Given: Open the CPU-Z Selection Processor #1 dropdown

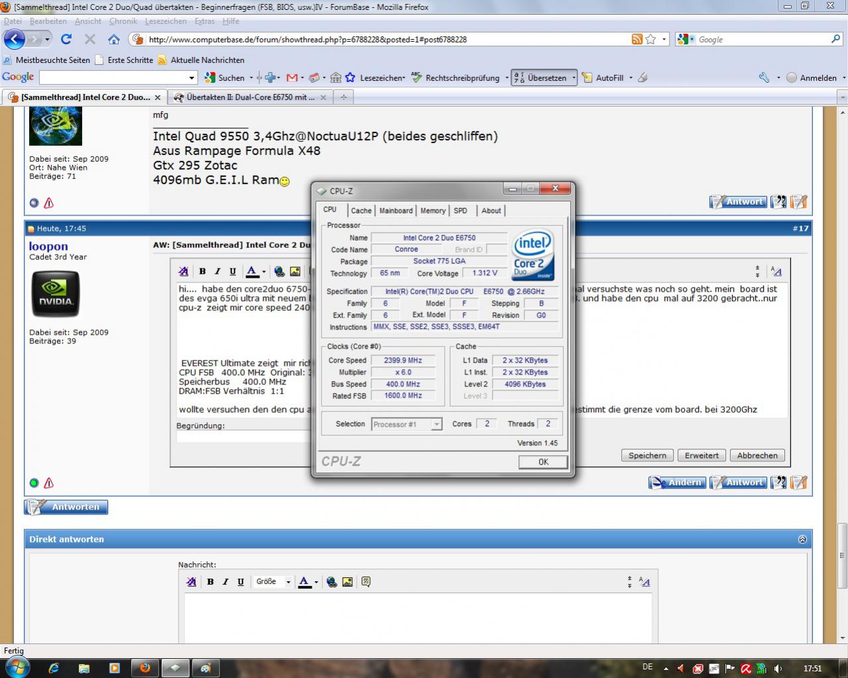Looking at the screenshot, I should coord(436,424).
